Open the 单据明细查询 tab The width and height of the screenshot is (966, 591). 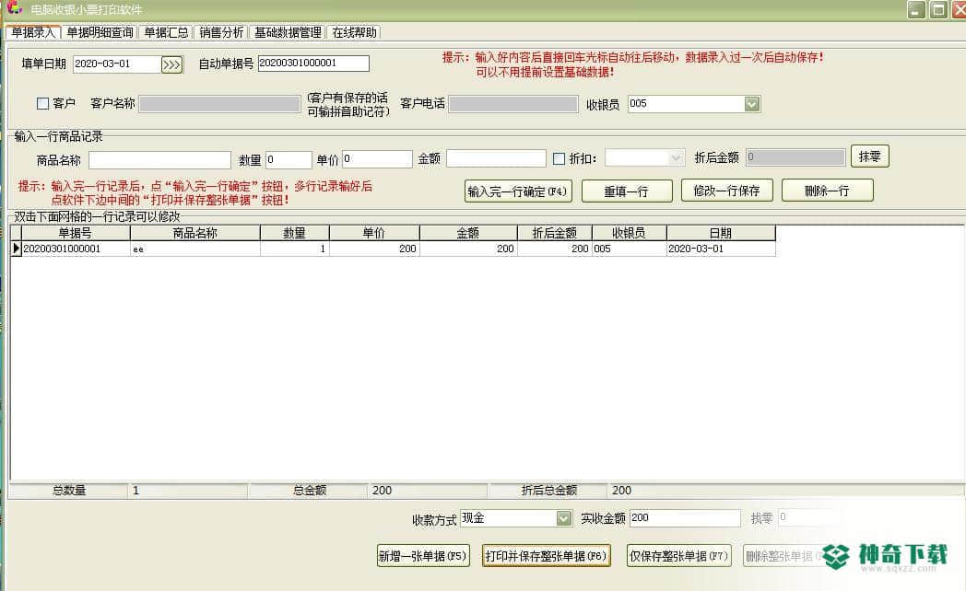coord(100,32)
